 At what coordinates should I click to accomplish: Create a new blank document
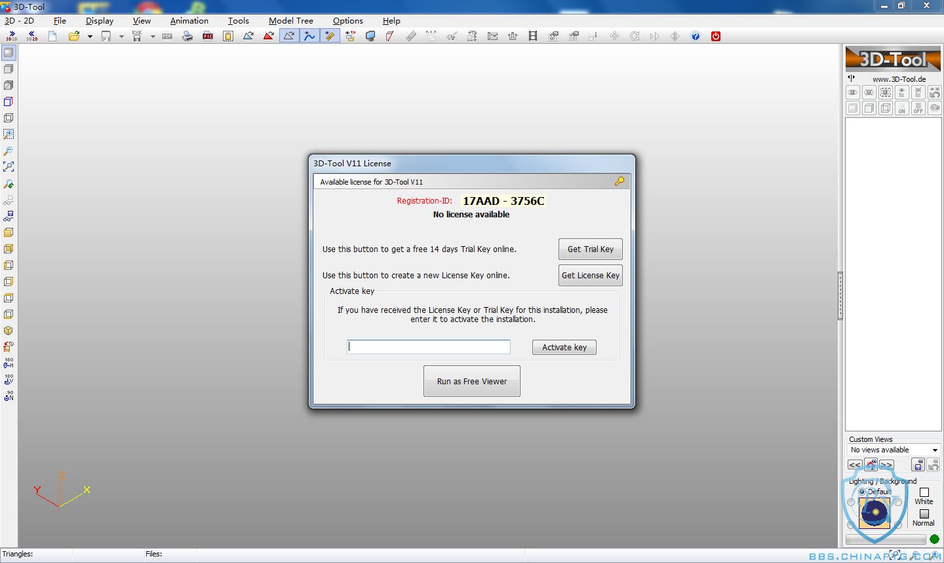[52, 36]
